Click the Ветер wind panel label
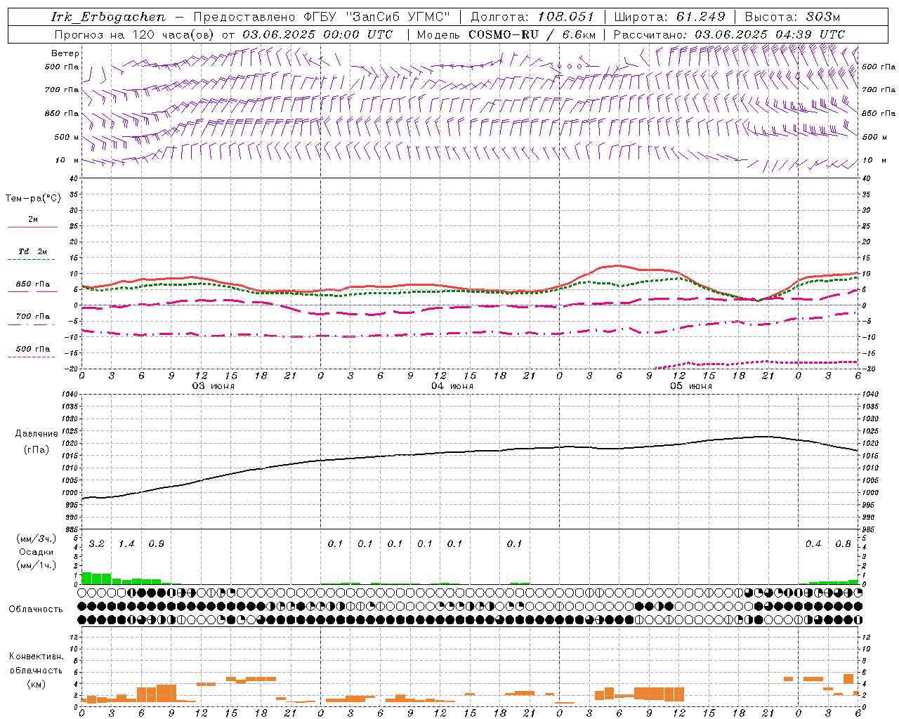This screenshot has width=899, height=719. pyautogui.click(x=65, y=53)
